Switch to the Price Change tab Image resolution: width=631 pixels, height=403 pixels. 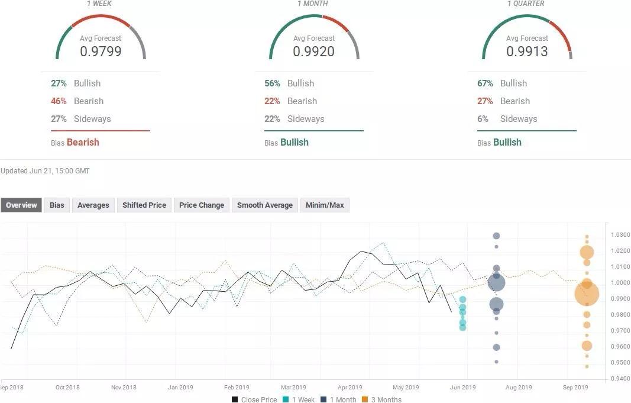201,205
